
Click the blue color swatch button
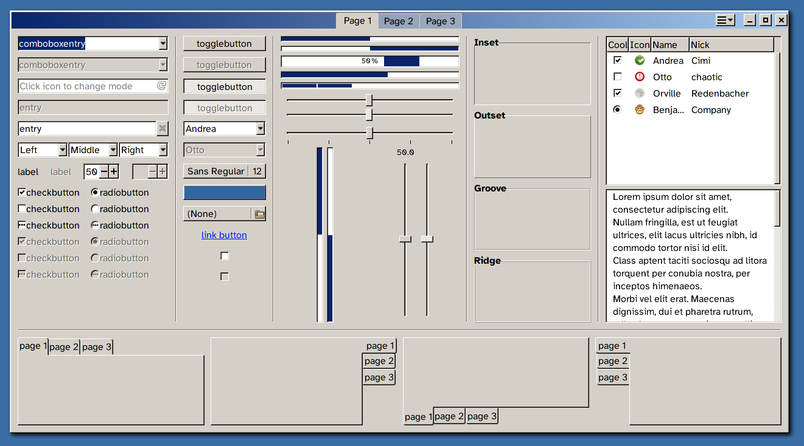(x=224, y=192)
